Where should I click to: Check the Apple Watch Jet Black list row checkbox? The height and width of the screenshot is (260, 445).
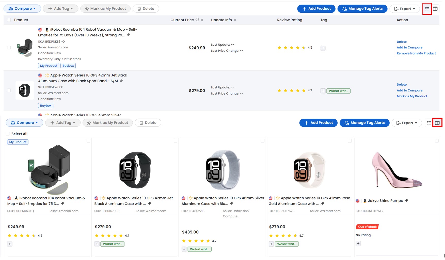(x=9, y=90)
